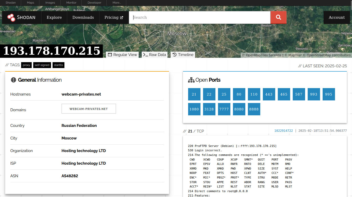Open the Explore page
This screenshot has width=352, height=197.
coord(54,17)
